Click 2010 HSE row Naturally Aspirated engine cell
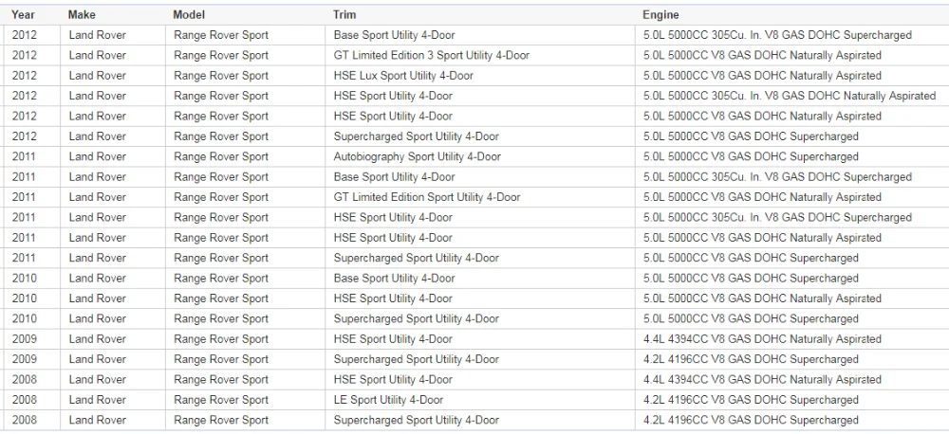The height and width of the screenshot is (434, 949). tap(763, 298)
